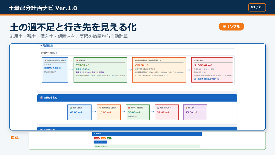Viewport: 275px width, 155px height.
Task: Click the blue recalculate button in 検算 panel
Action: [101, 142]
